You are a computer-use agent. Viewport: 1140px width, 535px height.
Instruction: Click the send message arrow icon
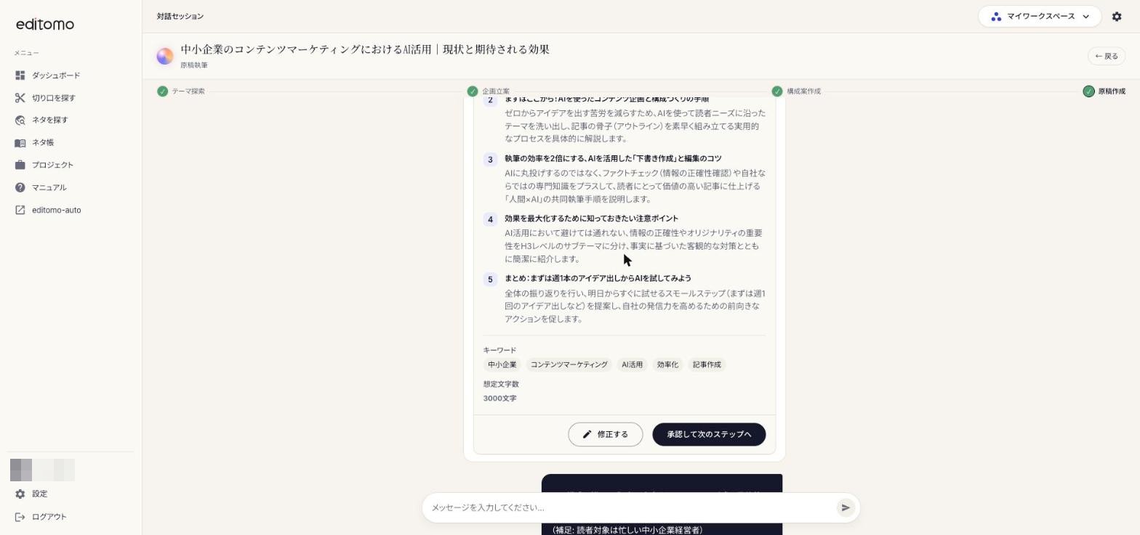click(x=845, y=507)
